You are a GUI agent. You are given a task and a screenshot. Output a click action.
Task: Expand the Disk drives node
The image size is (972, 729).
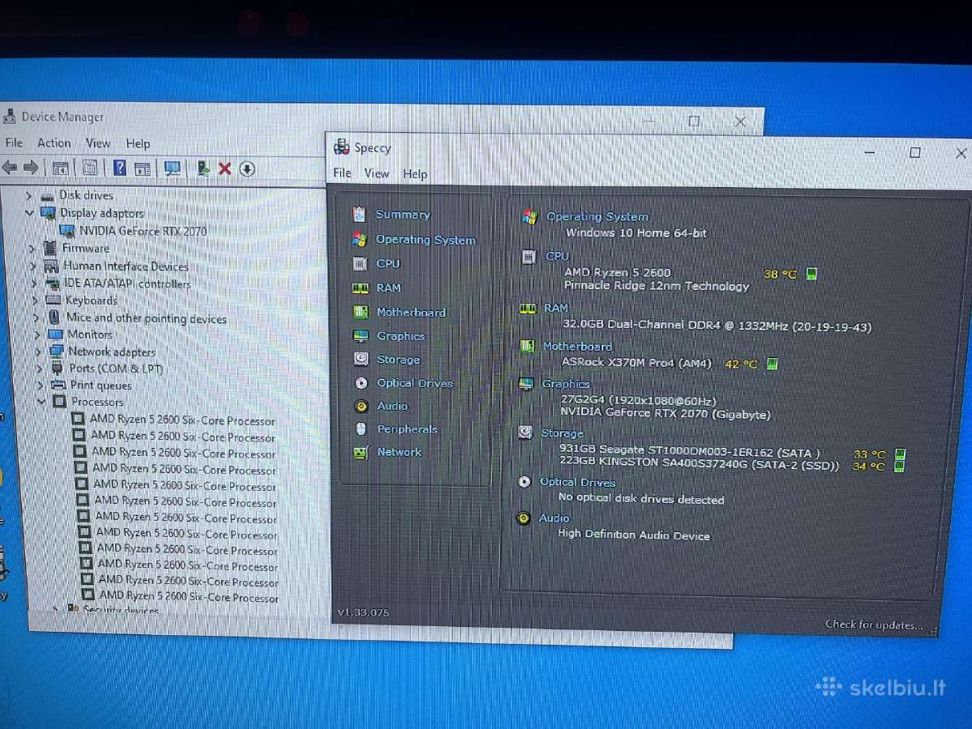29,195
